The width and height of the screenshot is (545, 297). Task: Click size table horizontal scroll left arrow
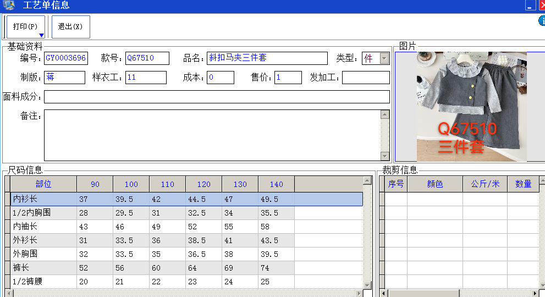point(9,294)
